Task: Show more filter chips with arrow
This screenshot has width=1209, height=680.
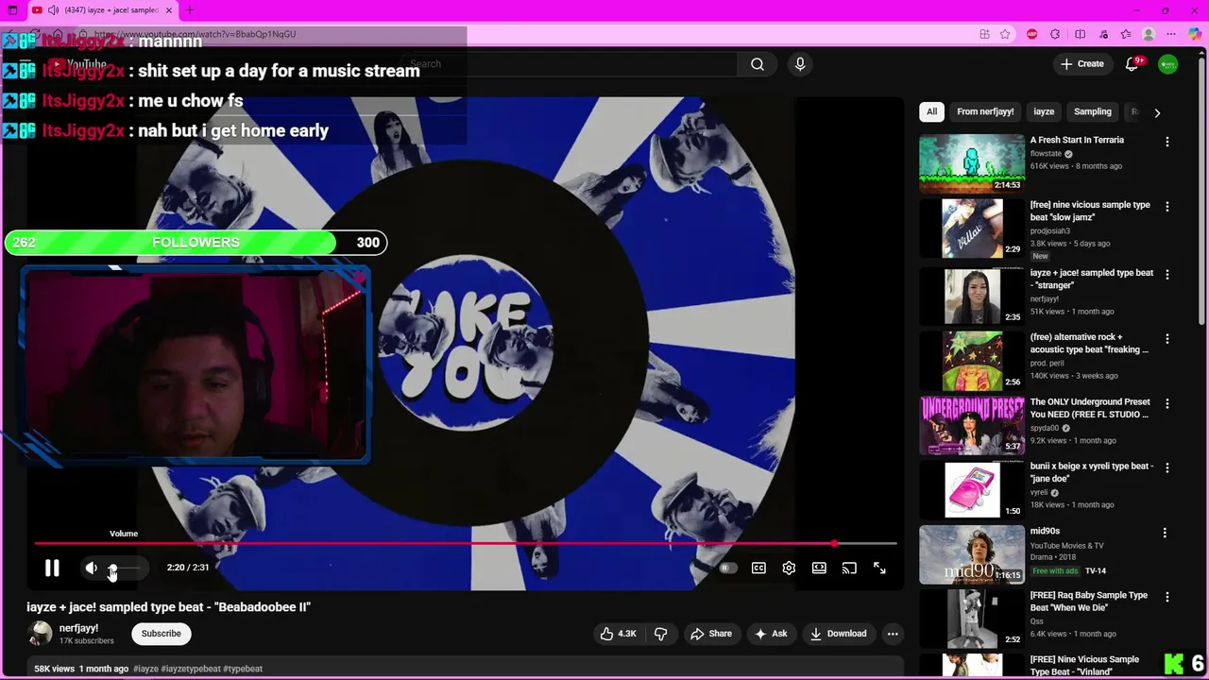Action: point(1157,112)
